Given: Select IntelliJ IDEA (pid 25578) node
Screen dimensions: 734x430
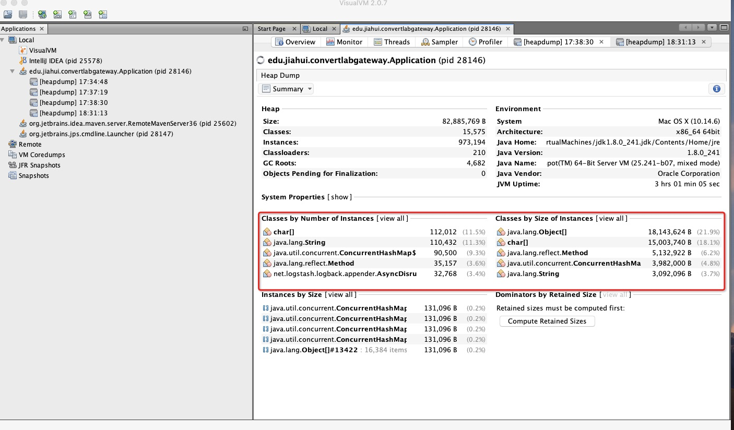Looking at the screenshot, I should click(65, 61).
